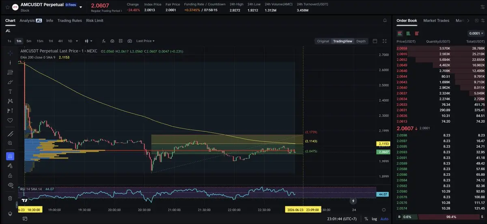This screenshot has width=487, height=224.
Task: Toggle stay in drawing mode pencil-lock
Action: tap(10, 166)
